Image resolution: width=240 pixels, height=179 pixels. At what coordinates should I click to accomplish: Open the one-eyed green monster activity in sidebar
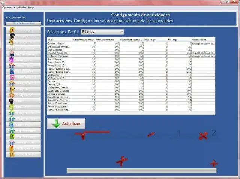[23, 136]
